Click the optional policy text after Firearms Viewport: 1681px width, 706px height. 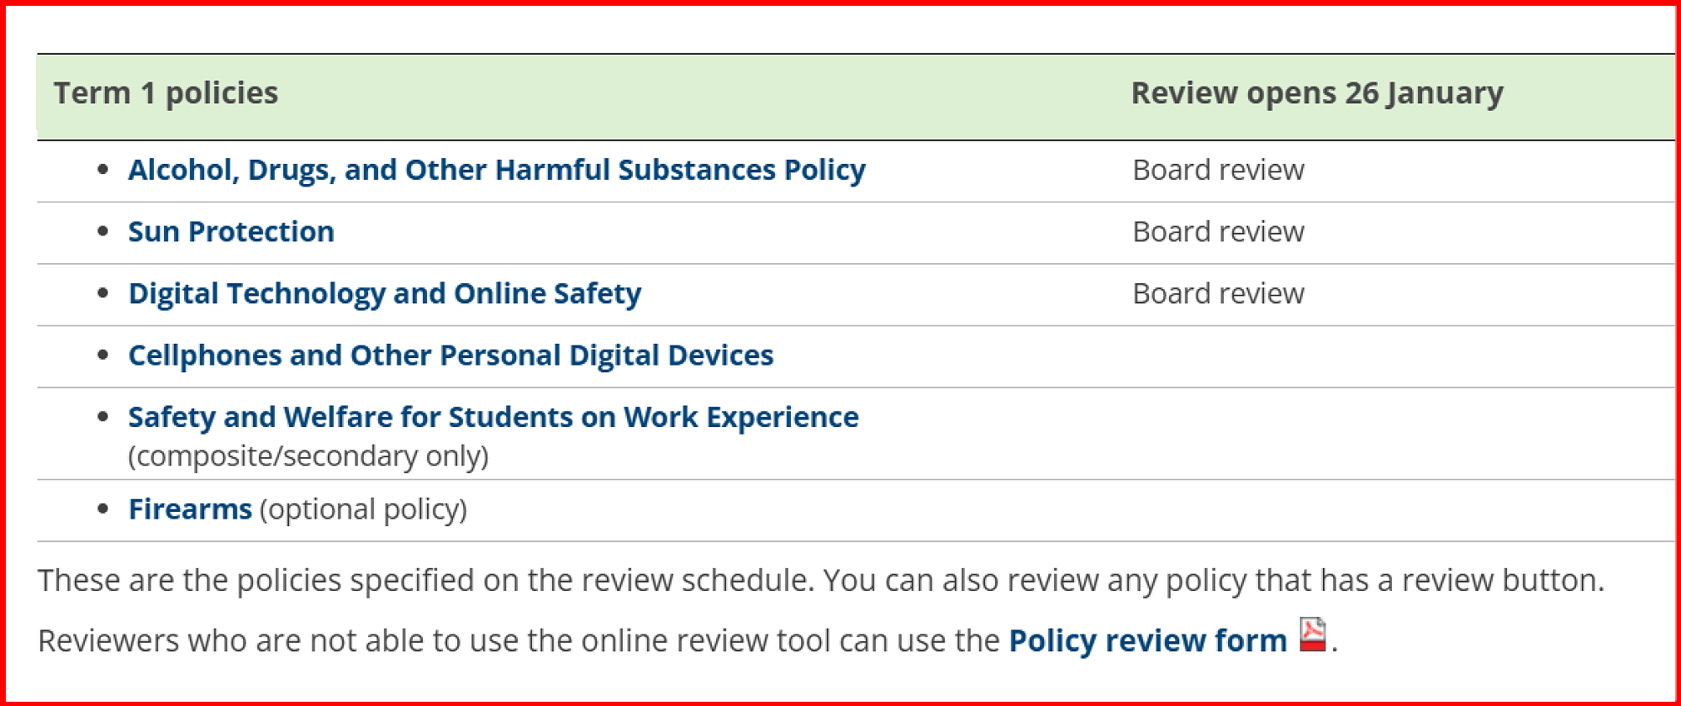click(363, 509)
